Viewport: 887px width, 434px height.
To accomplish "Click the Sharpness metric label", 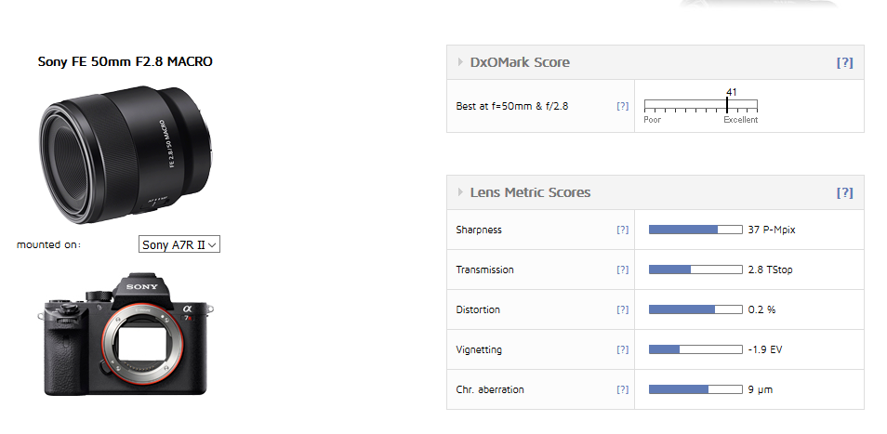I will (x=479, y=230).
